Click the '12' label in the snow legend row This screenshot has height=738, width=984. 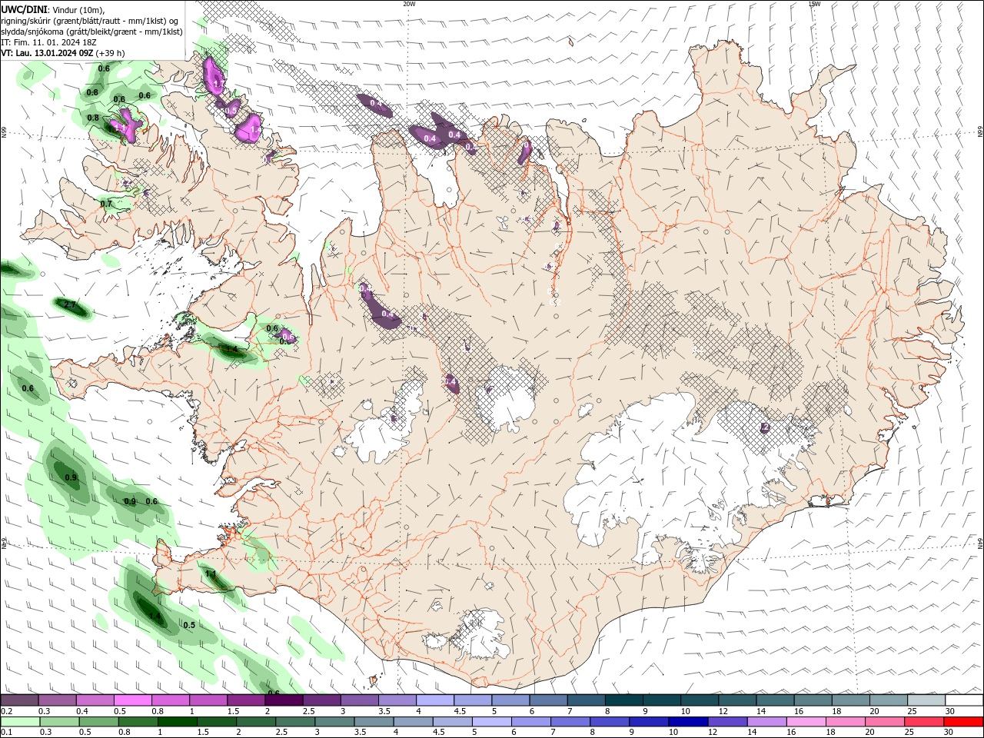click(x=723, y=711)
